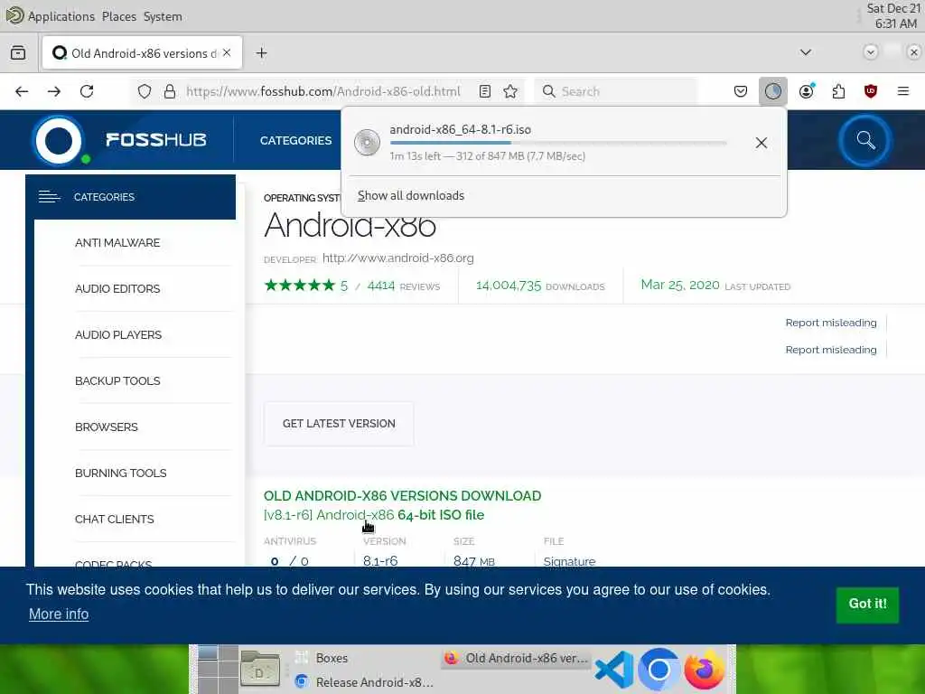Click the browser search box
This screenshot has width=925, height=694.
(x=615, y=91)
